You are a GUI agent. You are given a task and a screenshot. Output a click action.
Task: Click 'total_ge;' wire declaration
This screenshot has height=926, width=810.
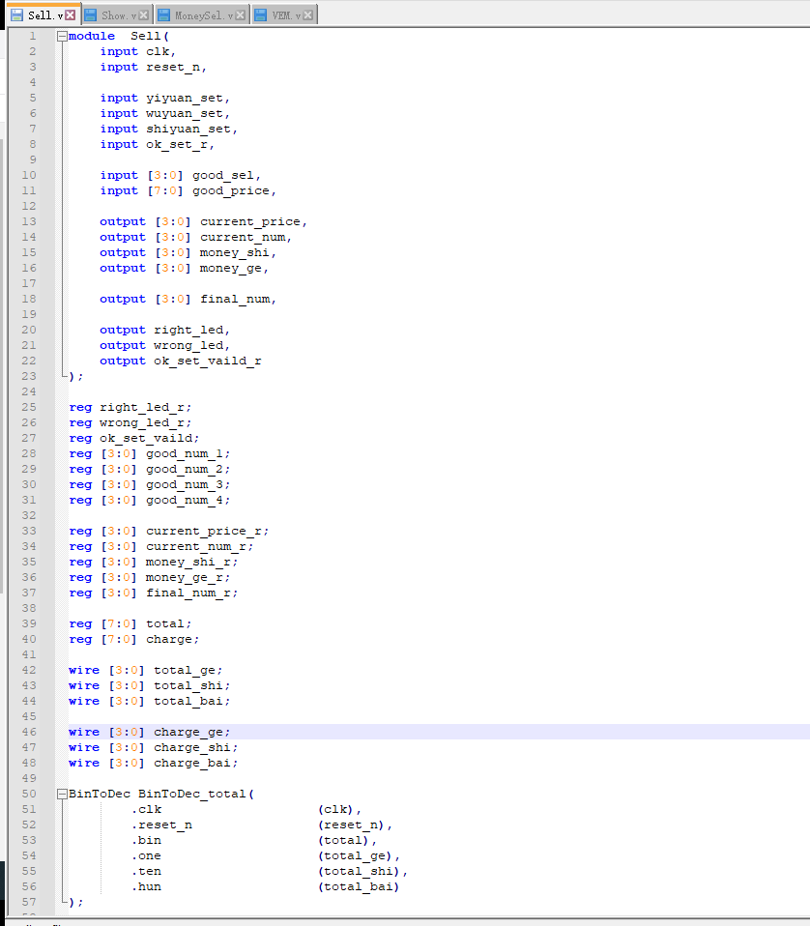188,670
